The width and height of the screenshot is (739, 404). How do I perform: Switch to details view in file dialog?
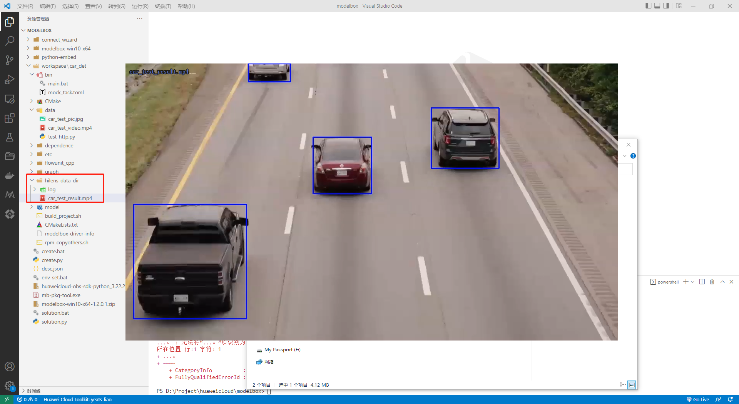[623, 385]
